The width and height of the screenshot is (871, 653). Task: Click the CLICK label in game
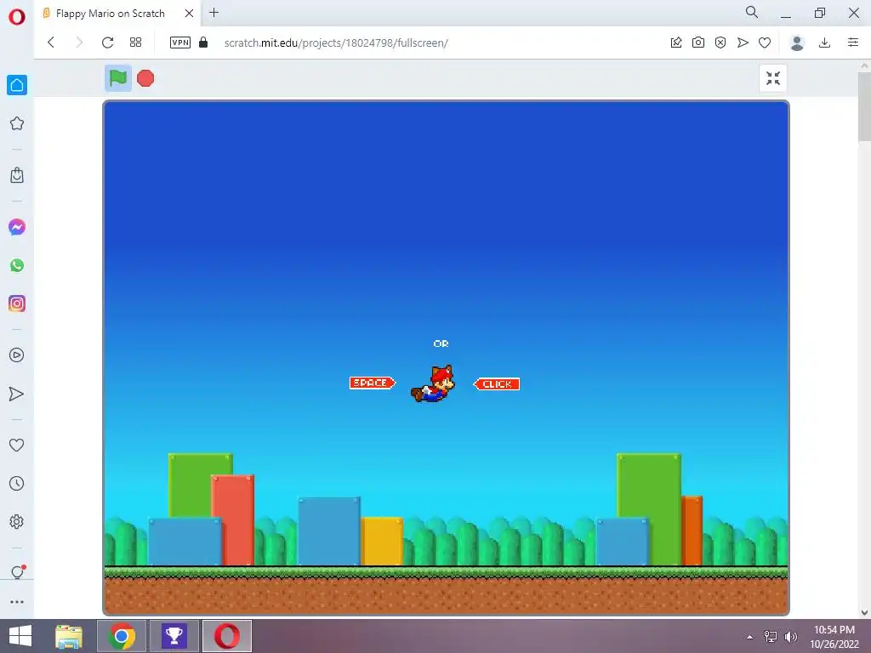[497, 383]
